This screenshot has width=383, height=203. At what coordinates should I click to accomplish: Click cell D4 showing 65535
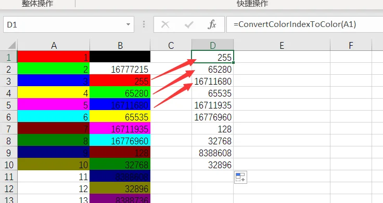212,92
